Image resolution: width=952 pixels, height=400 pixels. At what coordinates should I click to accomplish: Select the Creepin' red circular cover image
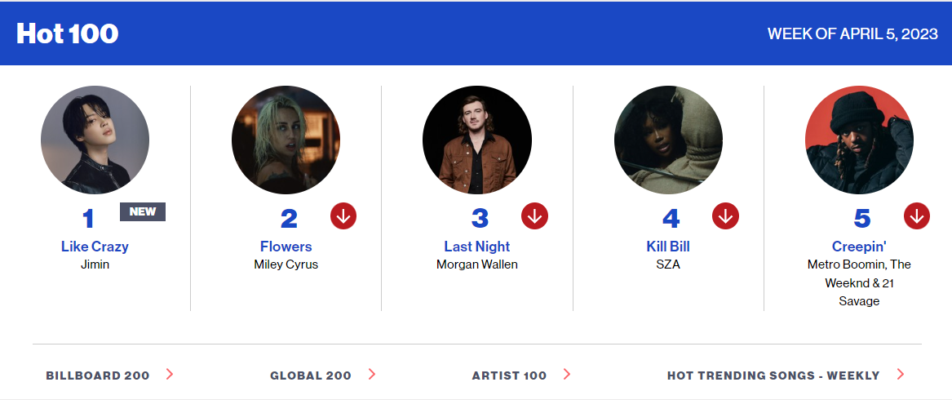point(859,140)
